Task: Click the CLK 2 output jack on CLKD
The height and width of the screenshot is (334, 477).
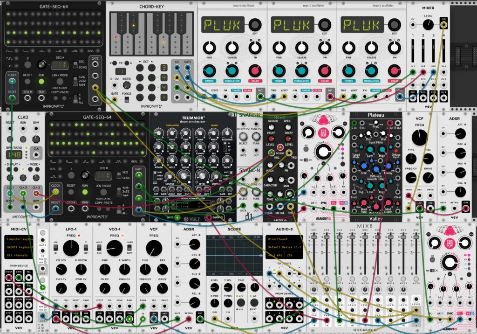Action: tap(23, 194)
